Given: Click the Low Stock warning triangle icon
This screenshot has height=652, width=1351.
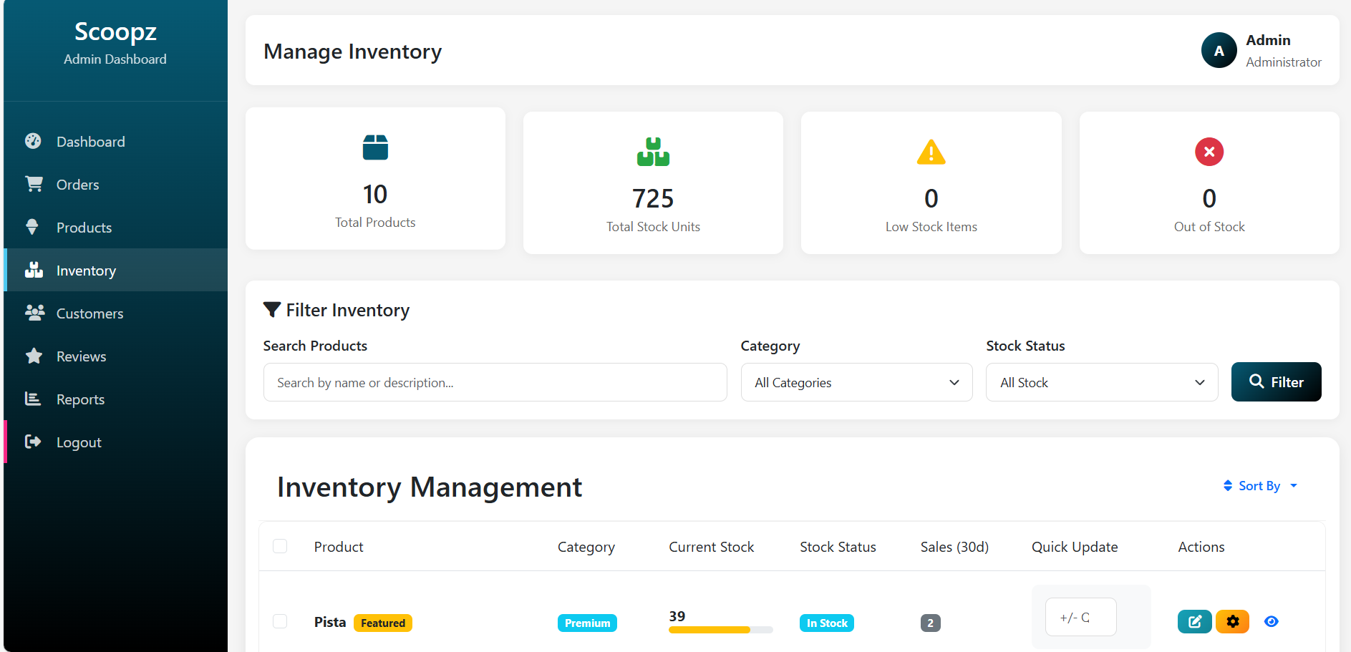Looking at the screenshot, I should (x=931, y=152).
